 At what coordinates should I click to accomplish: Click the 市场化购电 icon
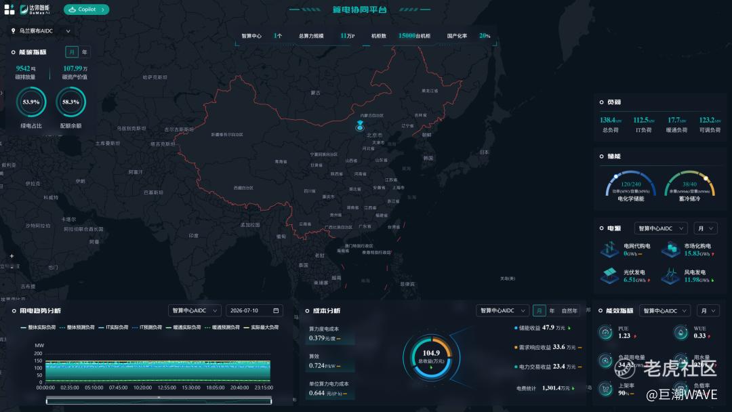point(671,249)
